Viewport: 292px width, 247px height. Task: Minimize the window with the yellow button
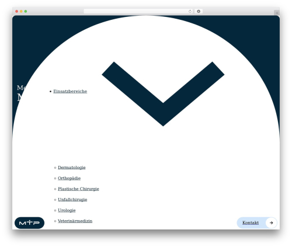point(21,11)
